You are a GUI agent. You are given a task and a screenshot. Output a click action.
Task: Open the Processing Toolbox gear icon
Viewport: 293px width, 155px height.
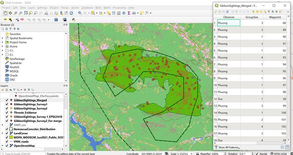[x=124, y=13]
